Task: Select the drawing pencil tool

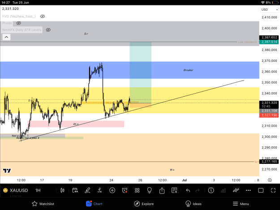Action: coord(87,190)
